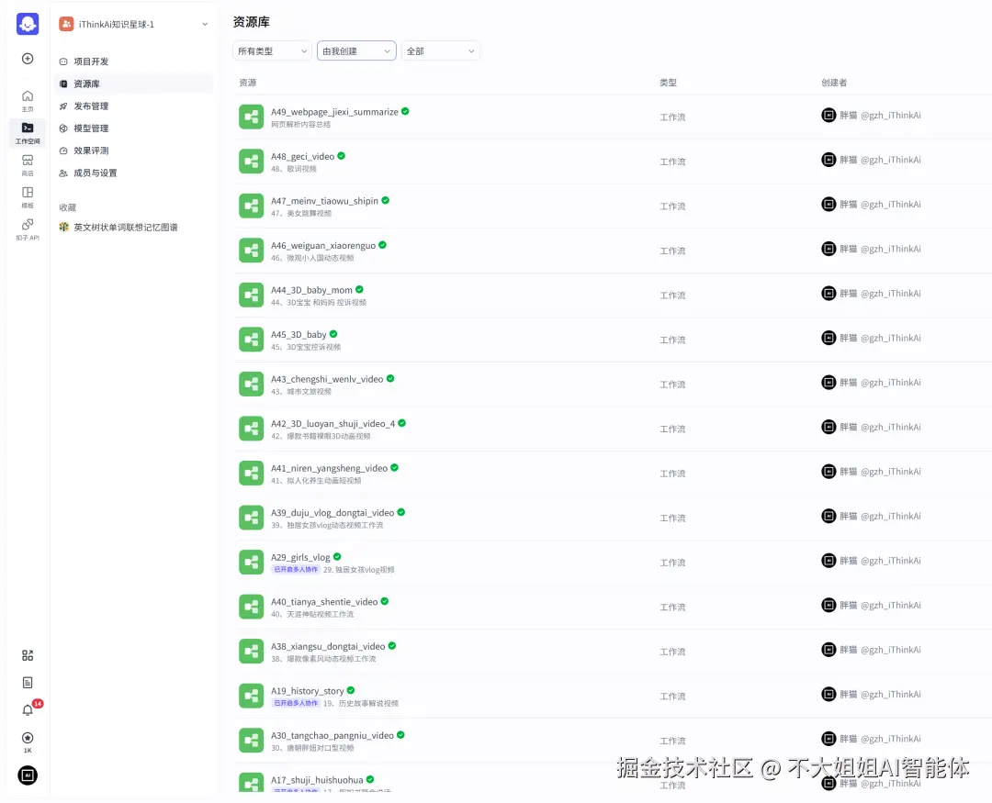
Task: Click the apps grid icon in lower sidebar
Action: (28, 655)
